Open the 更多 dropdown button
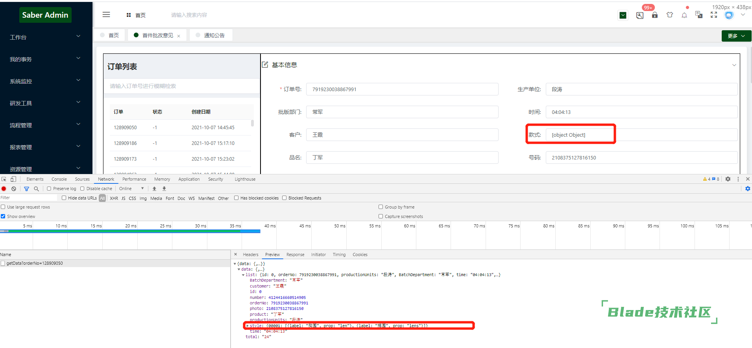This screenshot has width=752, height=348. point(736,36)
